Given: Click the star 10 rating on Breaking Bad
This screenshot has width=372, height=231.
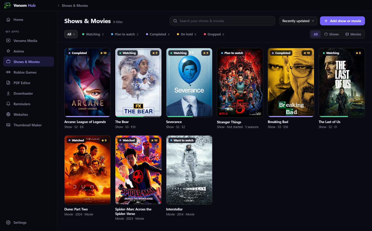Looking at the screenshot, I should [x=307, y=53].
